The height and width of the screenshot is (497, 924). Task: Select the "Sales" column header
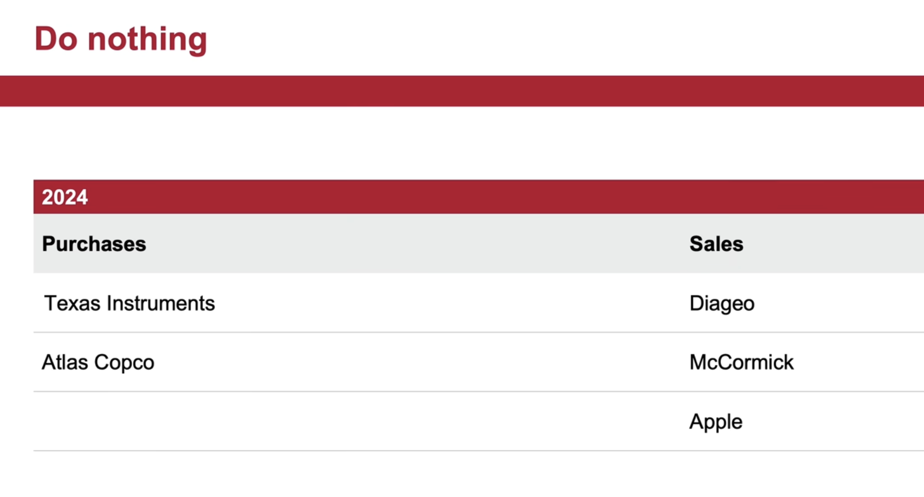tap(716, 244)
